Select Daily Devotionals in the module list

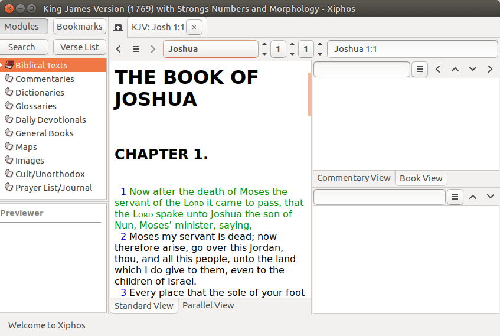(50, 120)
